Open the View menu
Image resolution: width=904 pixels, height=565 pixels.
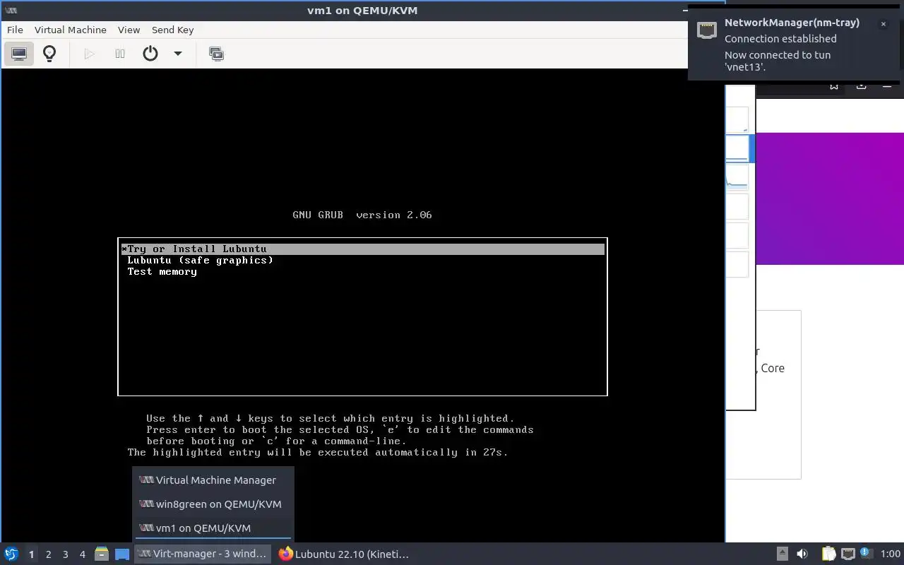pos(129,30)
